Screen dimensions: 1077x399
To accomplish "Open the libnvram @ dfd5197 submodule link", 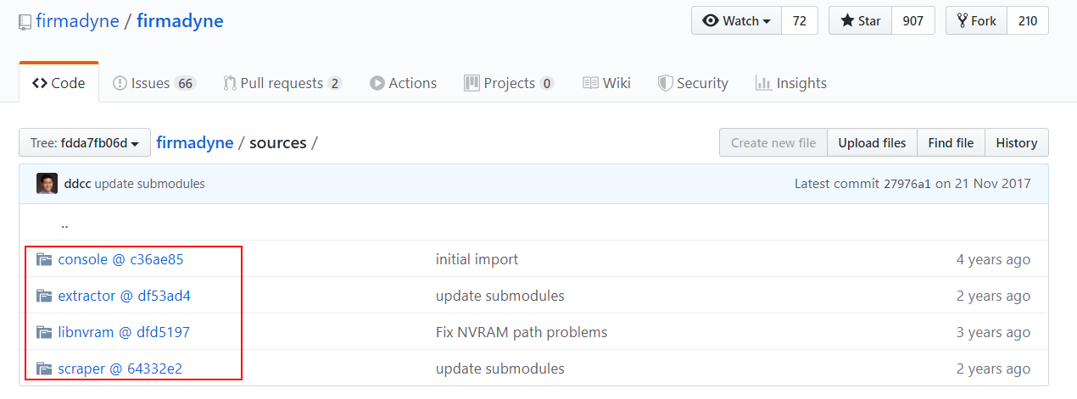I will (x=124, y=332).
